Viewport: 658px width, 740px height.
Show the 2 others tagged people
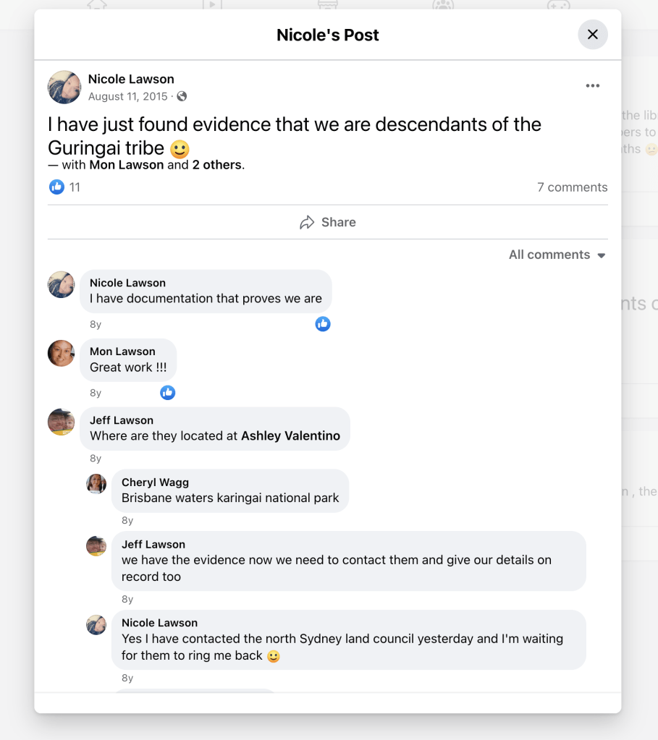tap(217, 165)
